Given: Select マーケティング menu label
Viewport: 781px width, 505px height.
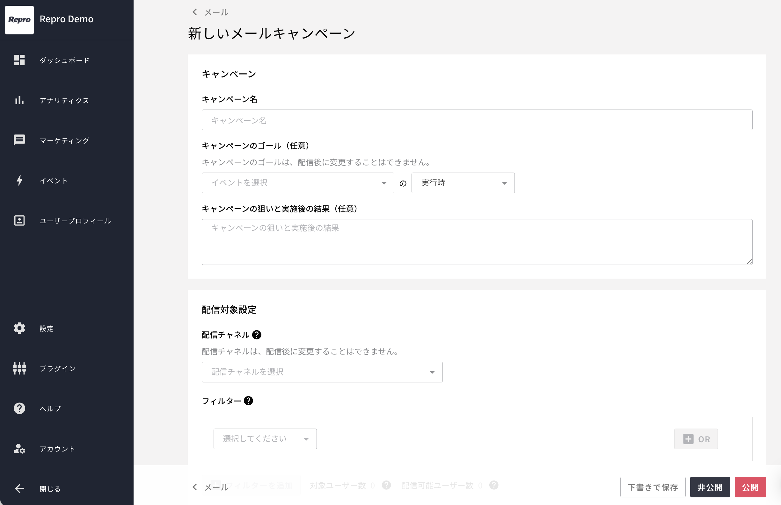Looking at the screenshot, I should coord(64,141).
